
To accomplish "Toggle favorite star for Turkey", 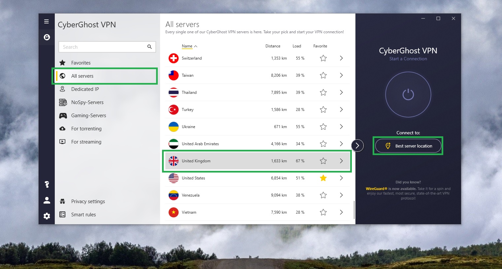I will (323, 110).
